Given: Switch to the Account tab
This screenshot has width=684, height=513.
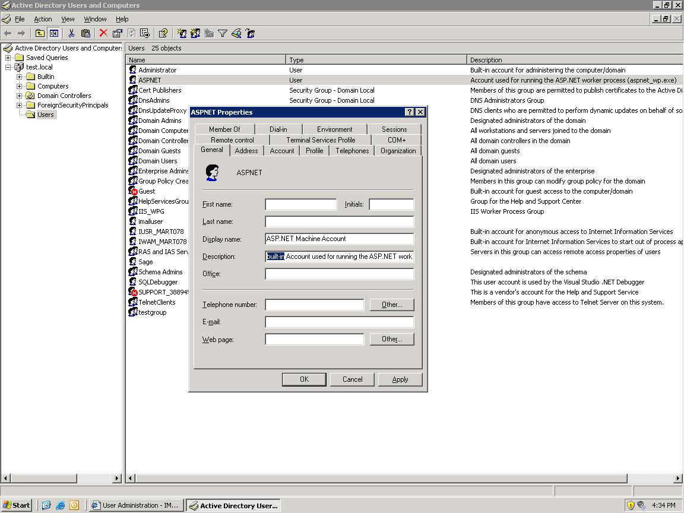Looking at the screenshot, I should click(x=282, y=151).
